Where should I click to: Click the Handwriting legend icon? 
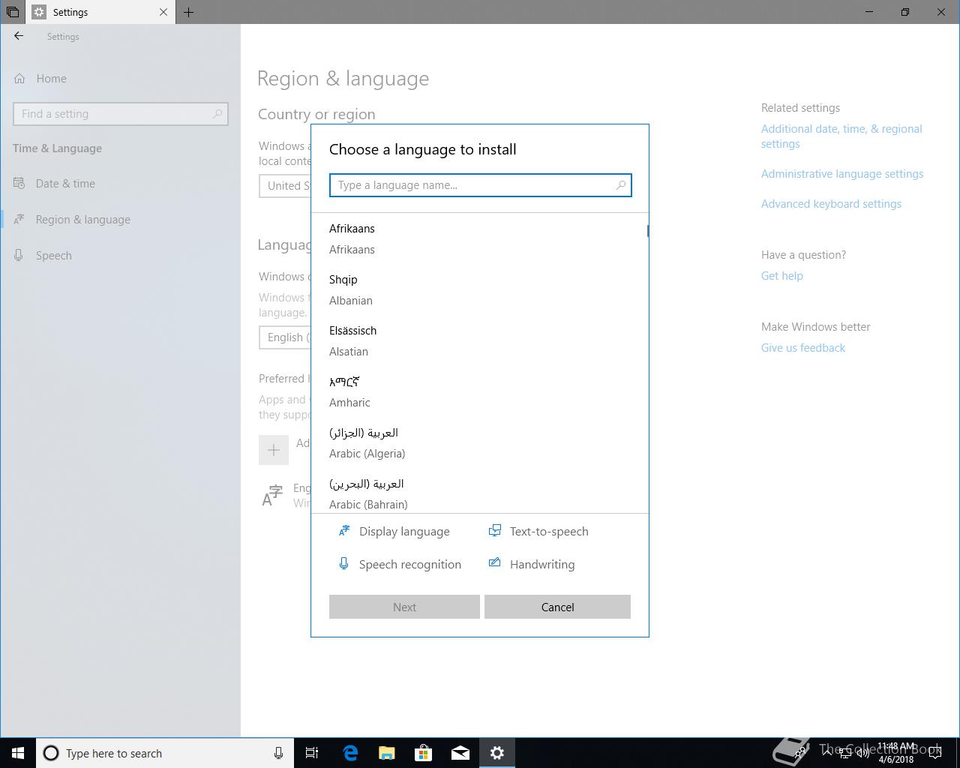pos(494,563)
